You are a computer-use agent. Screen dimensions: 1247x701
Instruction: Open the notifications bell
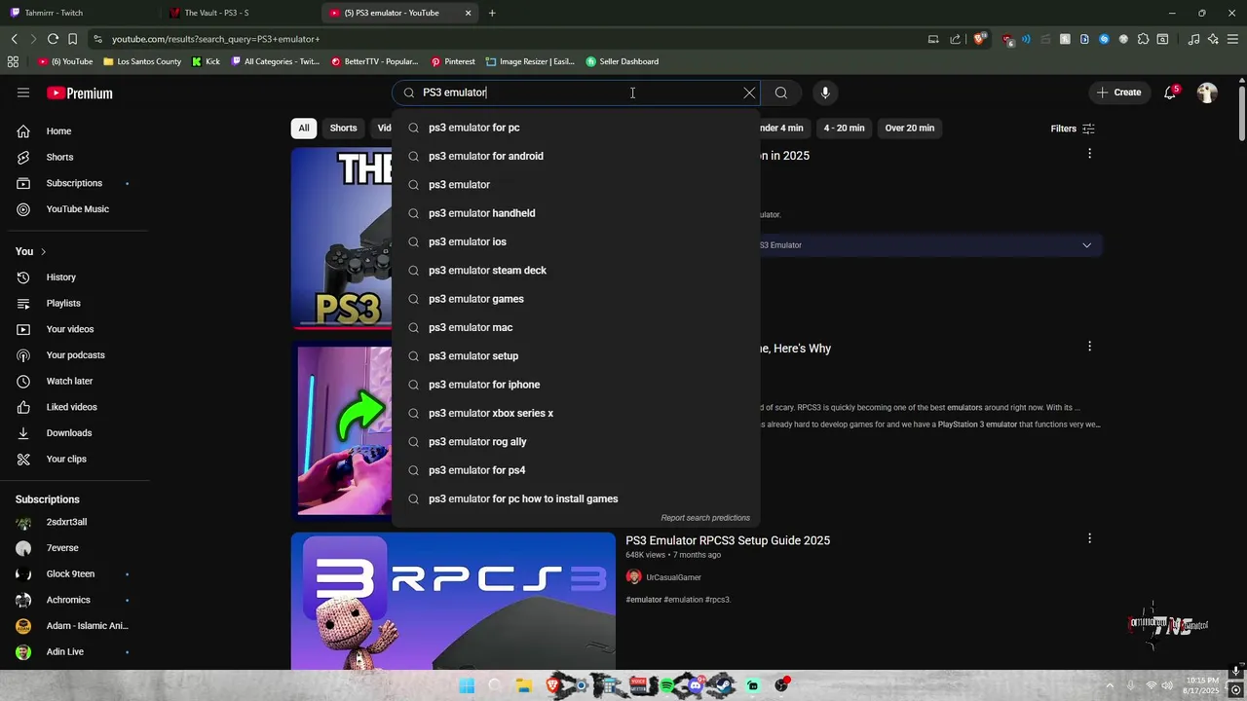click(1170, 92)
